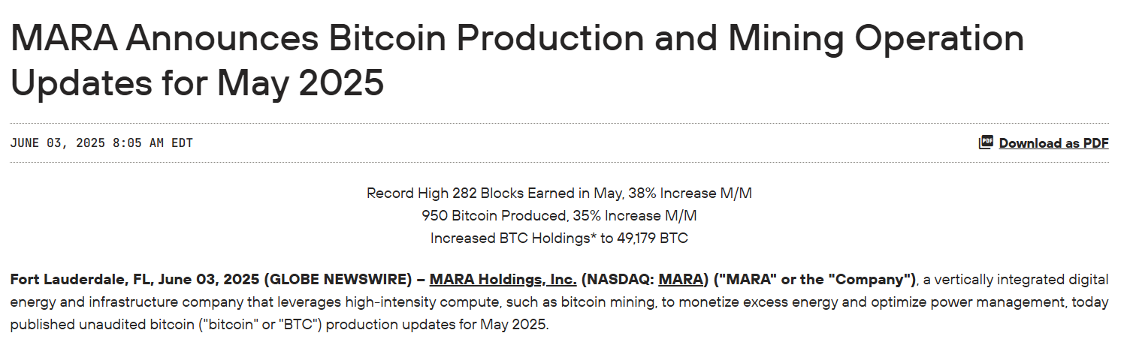Click the 35% Increase M/M text
This screenshot has width=1127, height=342.
click(634, 216)
